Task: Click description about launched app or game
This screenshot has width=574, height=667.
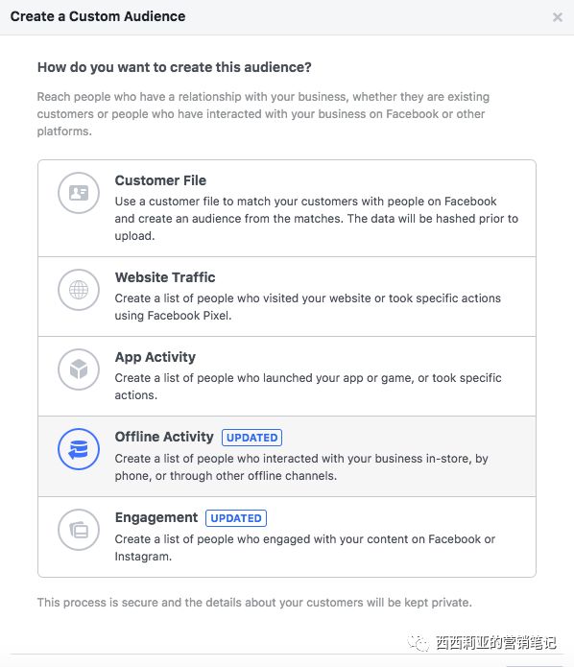Action: 308,386
